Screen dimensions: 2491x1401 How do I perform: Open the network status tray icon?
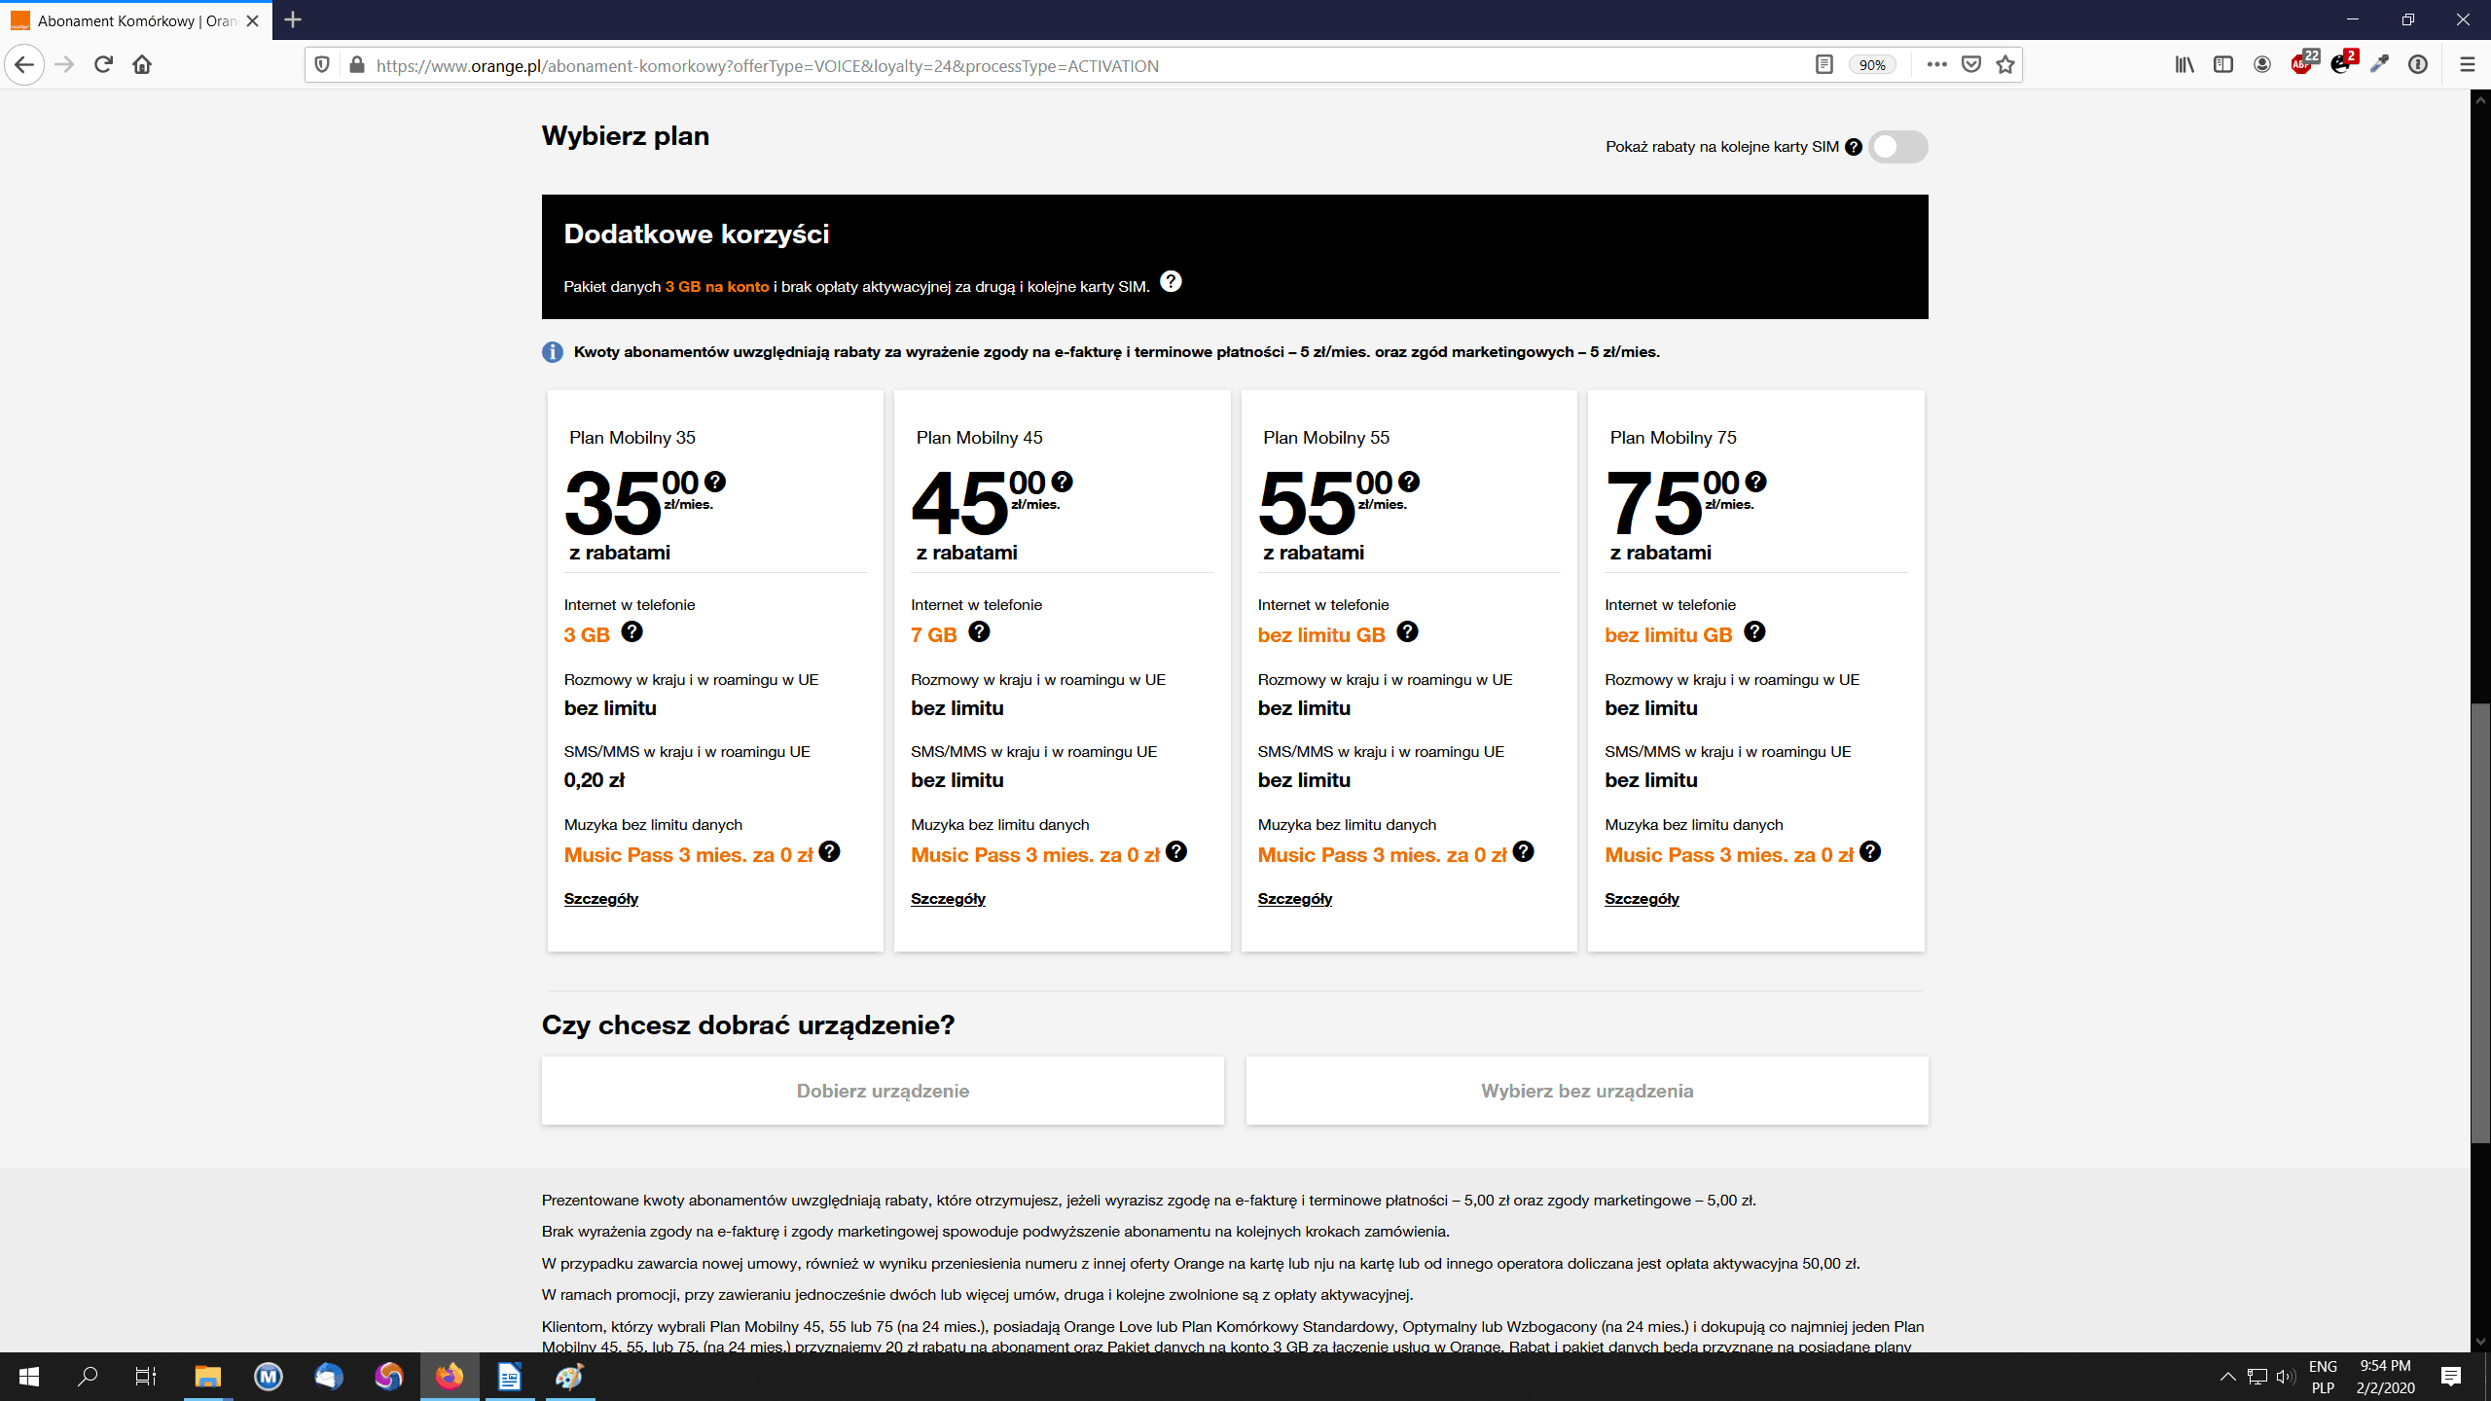(2257, 1377)
